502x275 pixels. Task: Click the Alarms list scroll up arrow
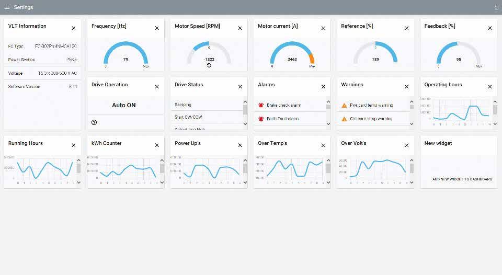click(328, 102)
